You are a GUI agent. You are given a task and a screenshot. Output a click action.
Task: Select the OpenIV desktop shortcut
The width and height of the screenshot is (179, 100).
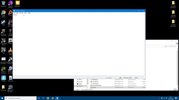coord(11,41)
